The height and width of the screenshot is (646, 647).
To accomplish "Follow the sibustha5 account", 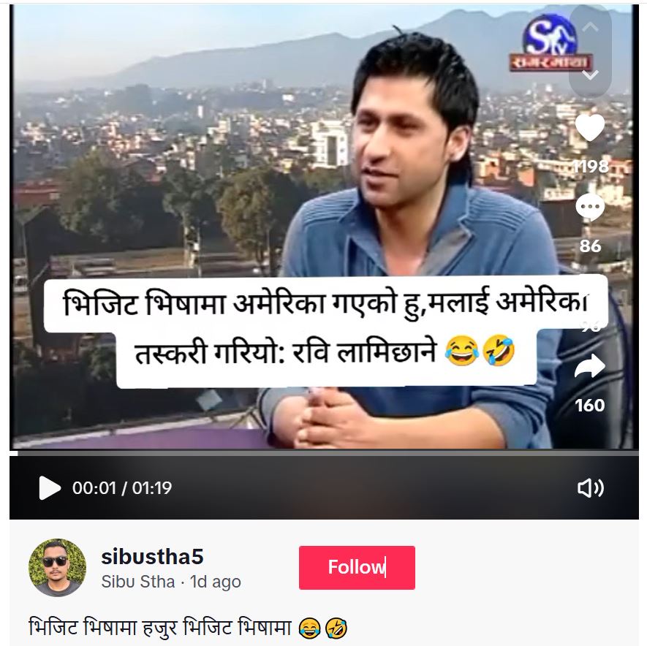I will point(357,567).
